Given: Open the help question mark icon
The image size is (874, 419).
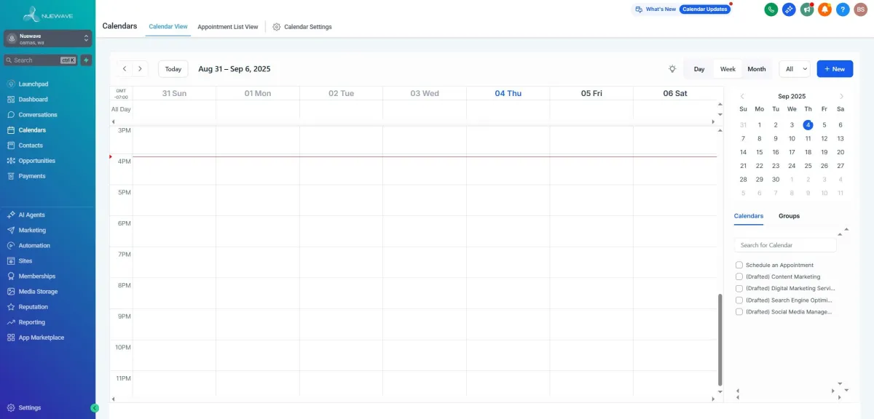Looking at the screenshot, I should pyautogui.click(x=843, y=9).
